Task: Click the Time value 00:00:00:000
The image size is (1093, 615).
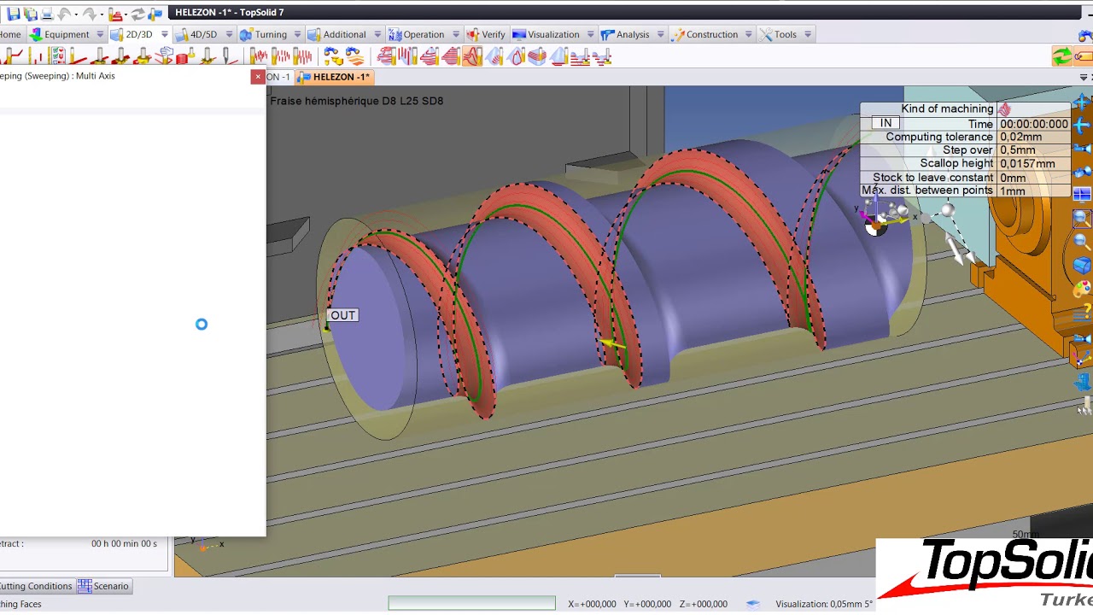Action: tap(1034, 124)
